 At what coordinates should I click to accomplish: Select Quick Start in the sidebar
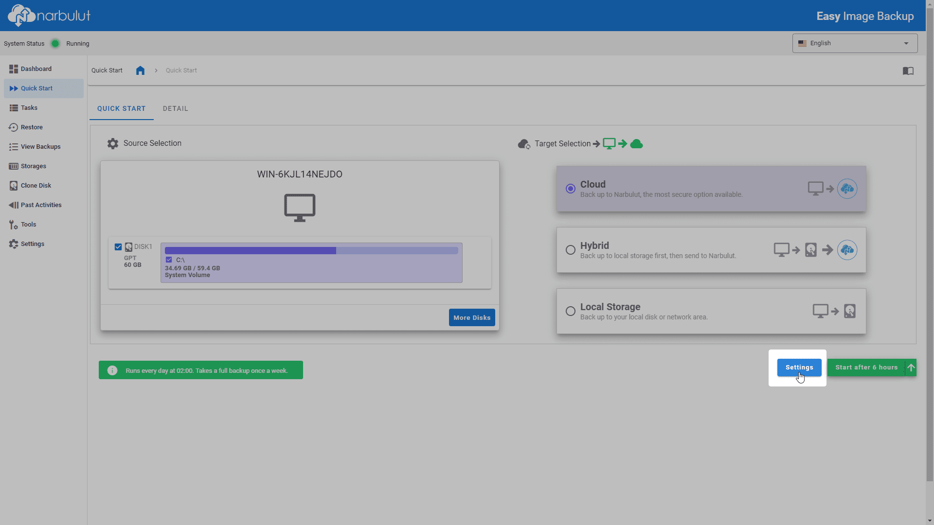pos(44,88)
